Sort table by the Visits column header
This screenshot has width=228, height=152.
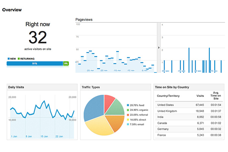click(x=199, y=96)
